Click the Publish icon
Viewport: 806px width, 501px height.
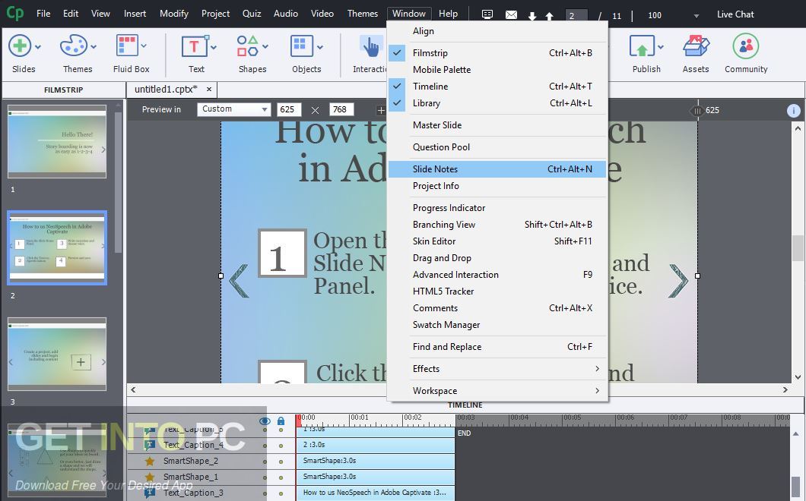pyautogui.click(x=642, y=46)
